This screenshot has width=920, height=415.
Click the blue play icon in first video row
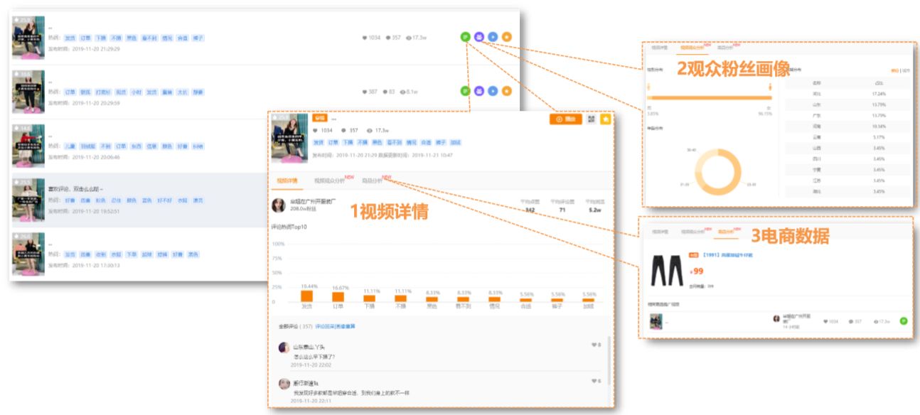coord(493,36)
